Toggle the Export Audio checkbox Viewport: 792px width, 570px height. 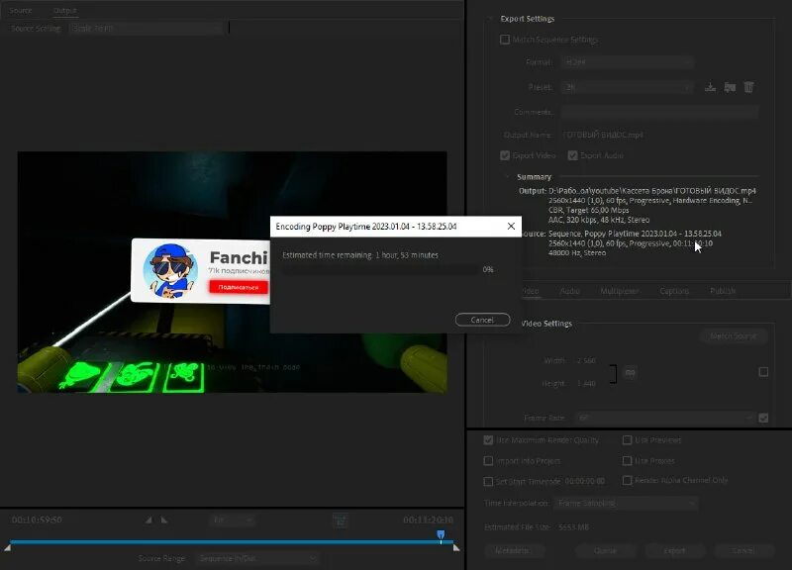[x=572, y=155]
